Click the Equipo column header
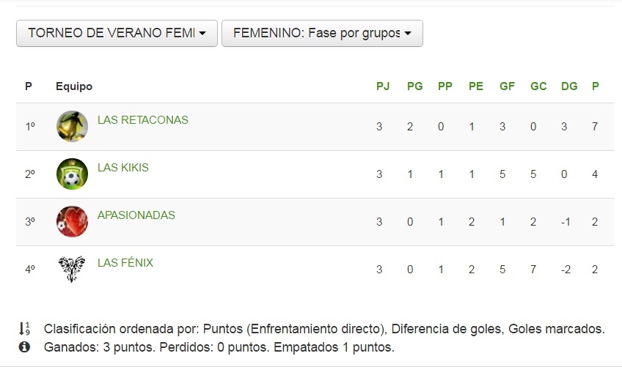The width and height of the screenshot is (622, 367). pos(74,86)
